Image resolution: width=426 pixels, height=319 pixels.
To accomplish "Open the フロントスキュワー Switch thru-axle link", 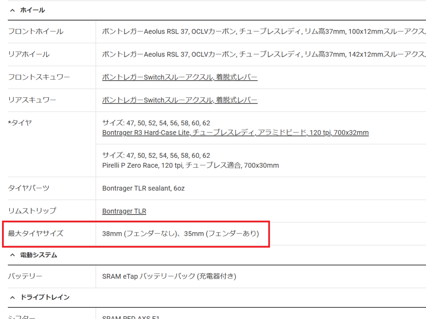I will [180, 77].
